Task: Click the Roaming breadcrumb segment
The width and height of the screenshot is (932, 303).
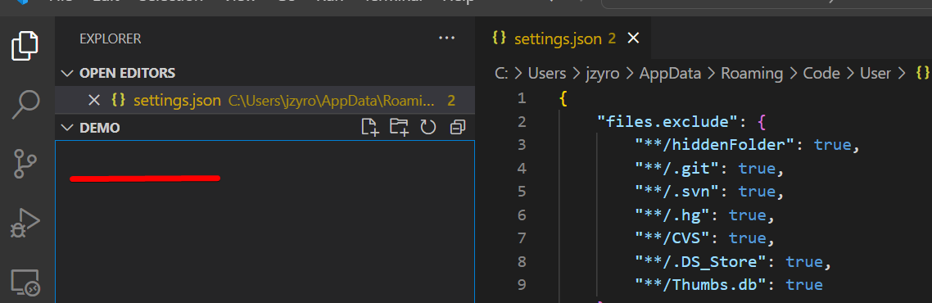Action: (752, 73)
